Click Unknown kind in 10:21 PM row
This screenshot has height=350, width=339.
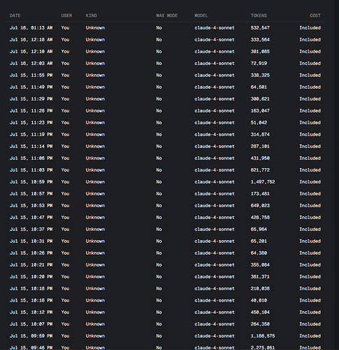click(95, 265)
